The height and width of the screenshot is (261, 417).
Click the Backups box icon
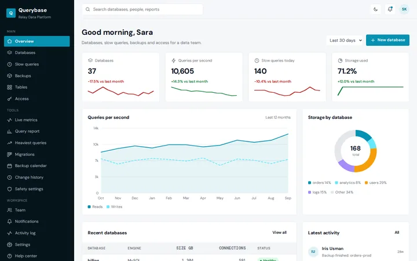click(10, 75)
